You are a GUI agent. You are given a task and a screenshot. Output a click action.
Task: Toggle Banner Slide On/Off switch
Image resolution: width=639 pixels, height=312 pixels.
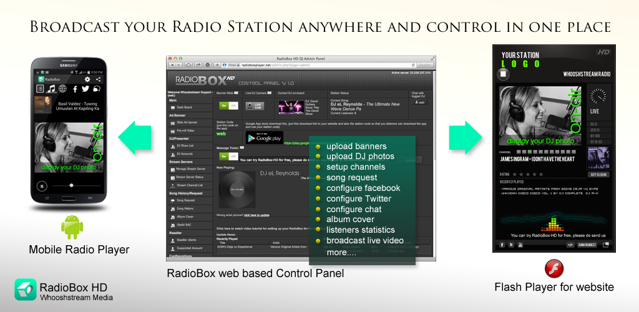coord(228,105)
